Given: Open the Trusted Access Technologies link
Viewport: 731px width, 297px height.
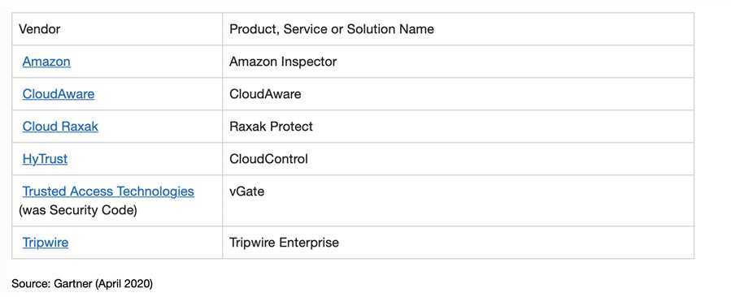Looking at the screenshot, I should click(108, 192).
